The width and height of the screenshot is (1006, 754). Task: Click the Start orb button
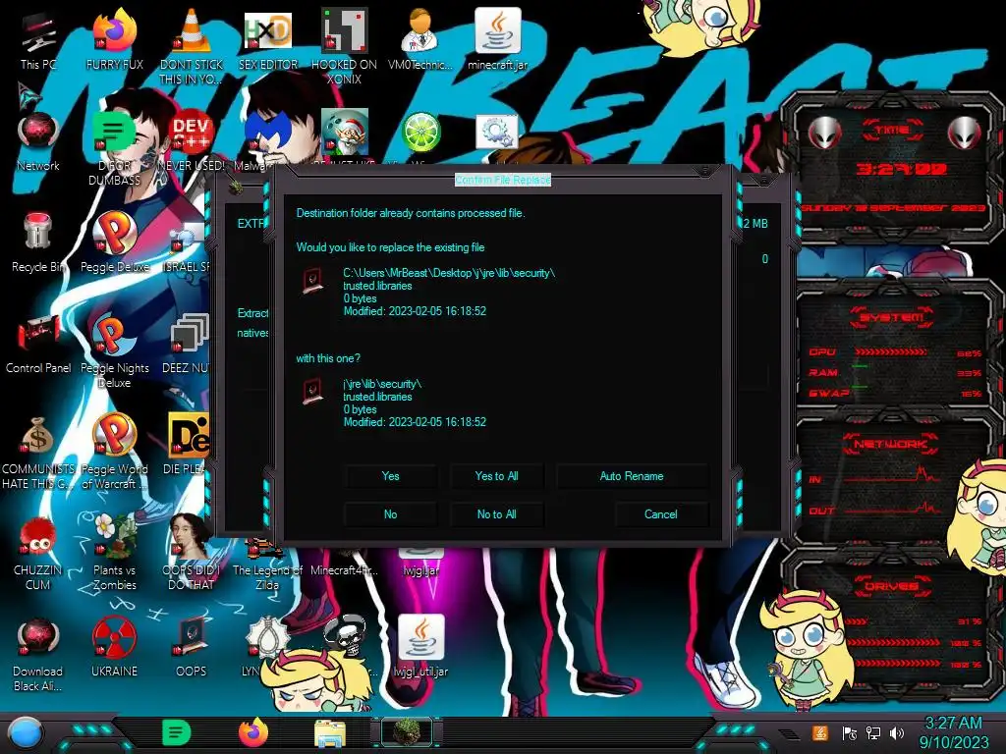pyautogui.click(x=26, y=732)
